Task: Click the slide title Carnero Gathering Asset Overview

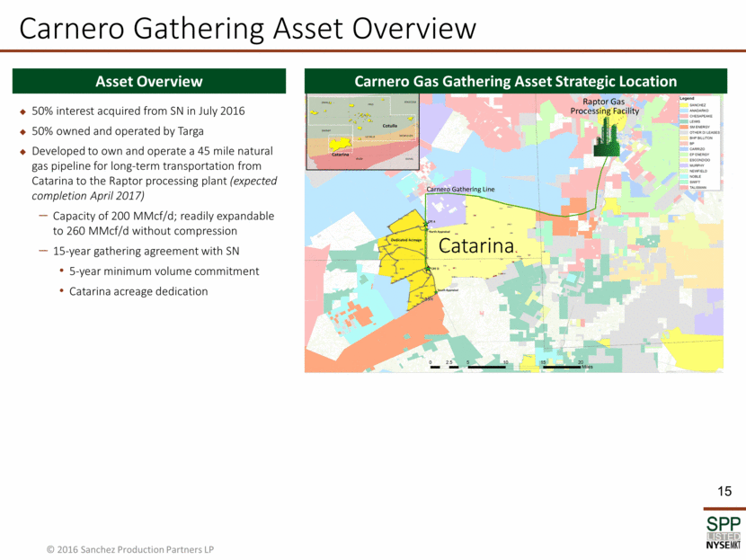Action: [x=247, y=29]
